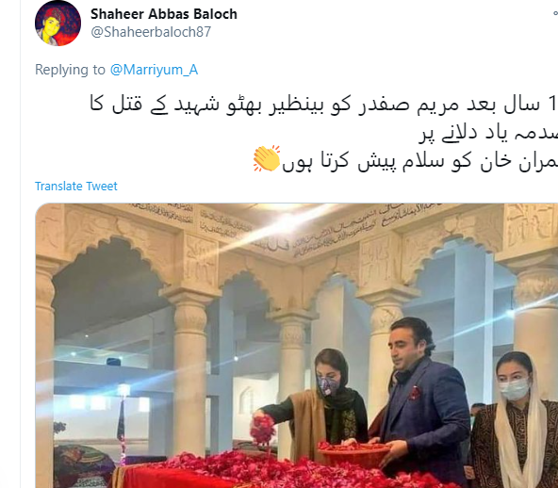Click the falling petals from the woman's hand
The width and height of the screenshot is (558, 488).
pyautogui.click(x=262, y=430)
